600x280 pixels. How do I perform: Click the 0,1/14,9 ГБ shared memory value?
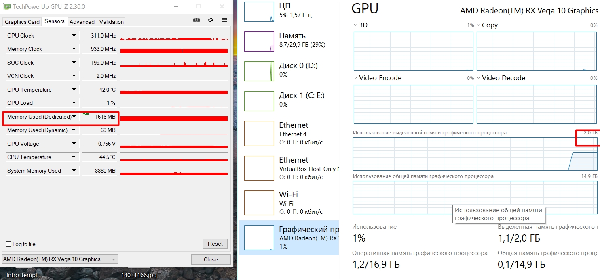click(x=522, y=265)
